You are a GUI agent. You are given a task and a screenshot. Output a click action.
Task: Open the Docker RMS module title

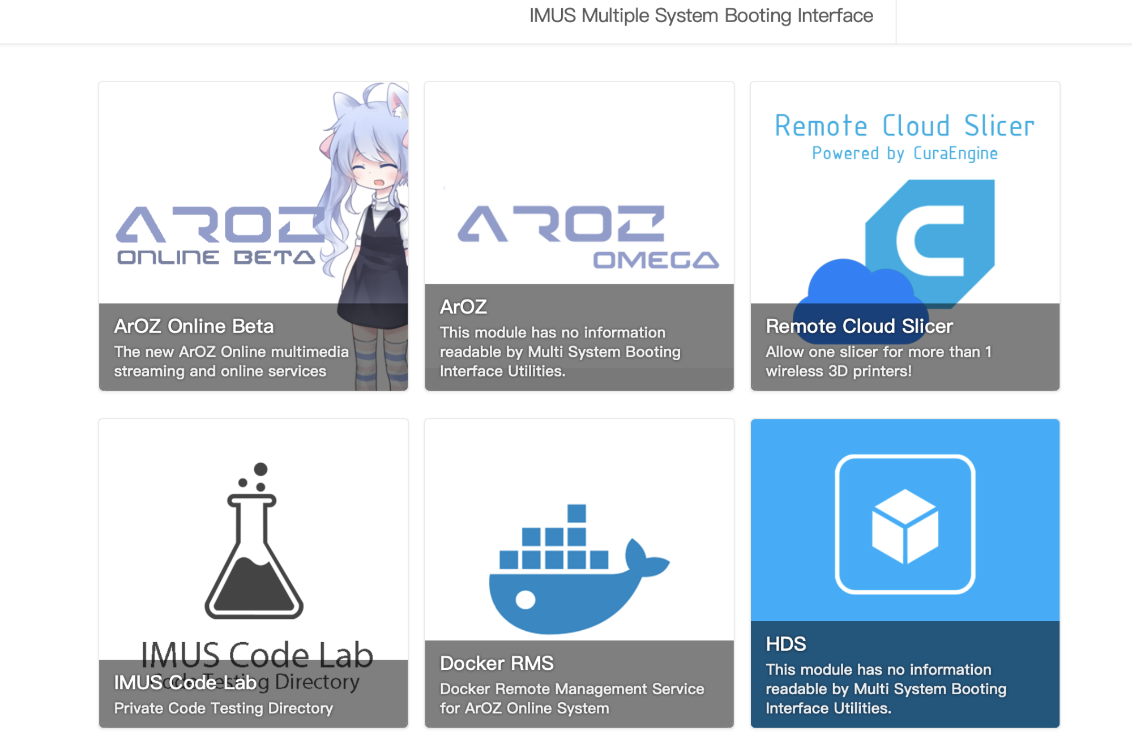click(x=497, y=663)
